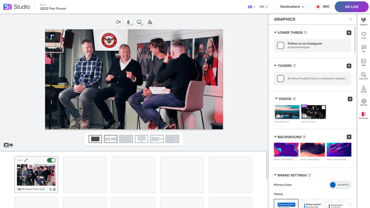Open Host Chat from sidebar

coord(364,76)
